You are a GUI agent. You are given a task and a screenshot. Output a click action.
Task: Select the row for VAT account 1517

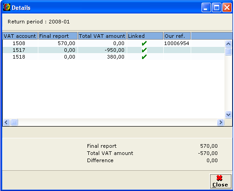point(114,50)
